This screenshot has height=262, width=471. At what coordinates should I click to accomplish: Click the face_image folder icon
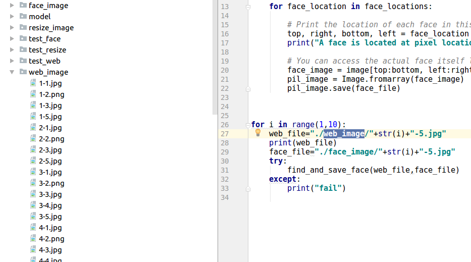23,5
